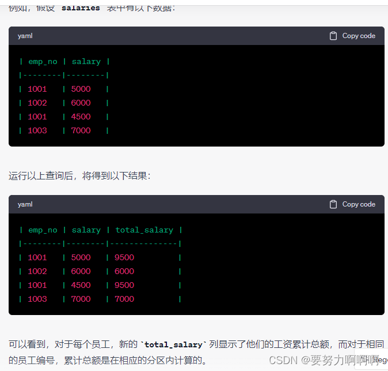Viewport: 388px width, 371px height.
Task: Click 9500 in the result row with salary 4500
Action: pyautogui.click(x=124, y=286)
